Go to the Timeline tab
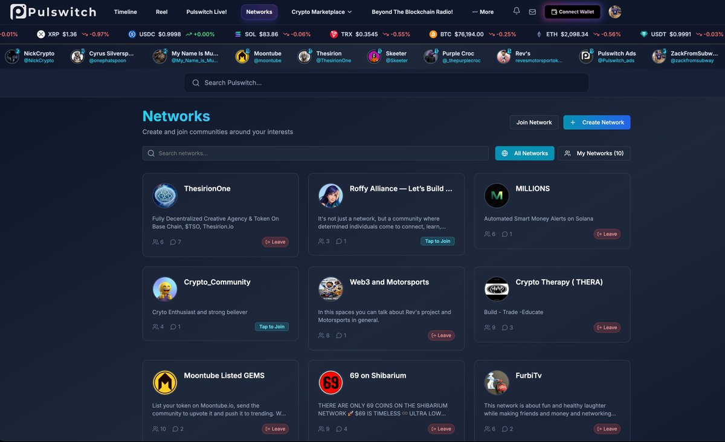This screenshot has height=442, width=725. (x=126, y=11)
